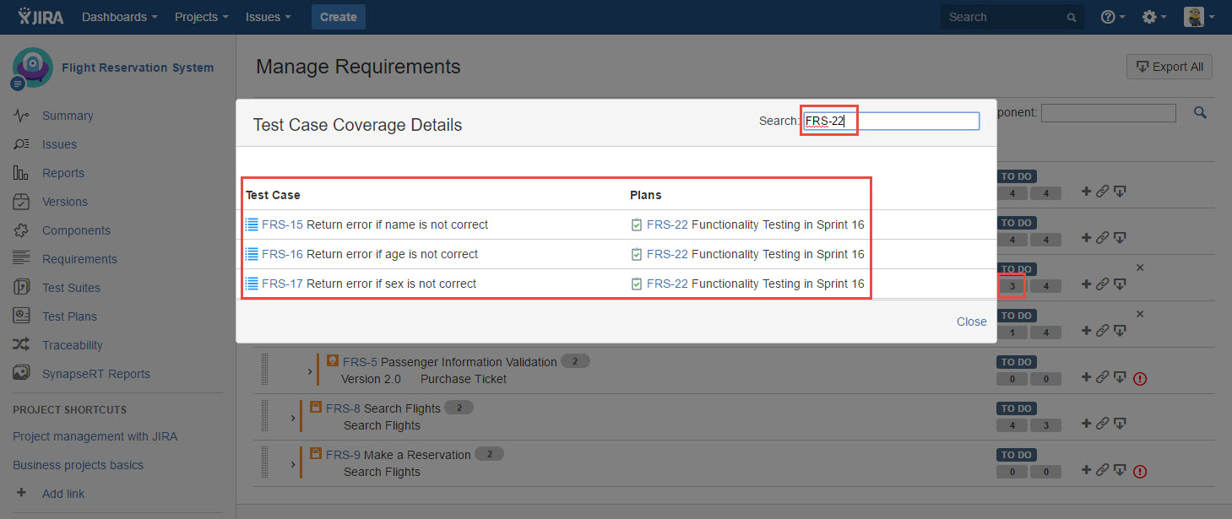The image size is (1232, 519).
Task: Open FRS-15 test case link
Action: 282,224
